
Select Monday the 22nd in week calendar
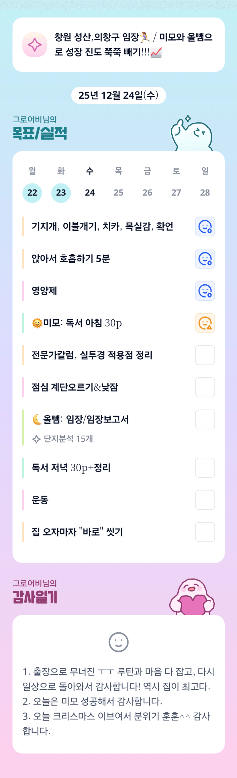point(32,193)
